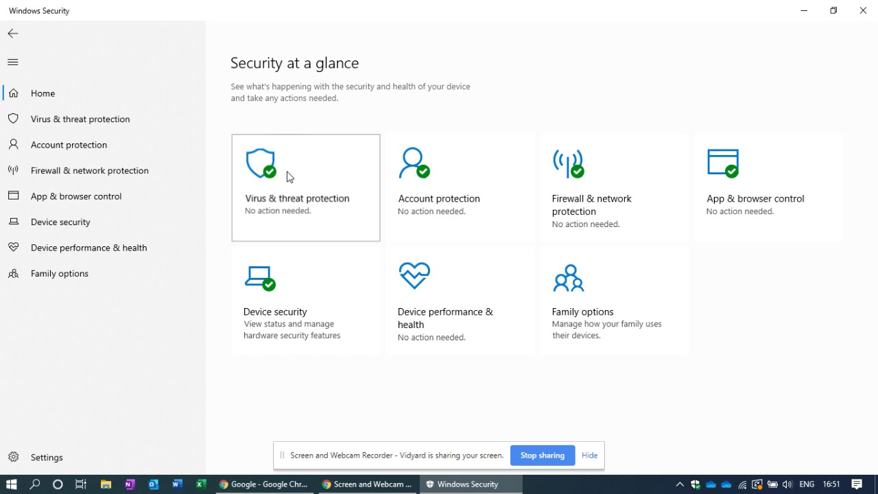
Task: Open Settings at the sidebar bottom
Action: (103, 458)
